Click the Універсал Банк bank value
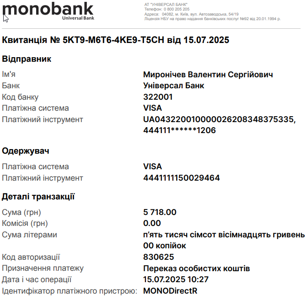 click(173, 86)
